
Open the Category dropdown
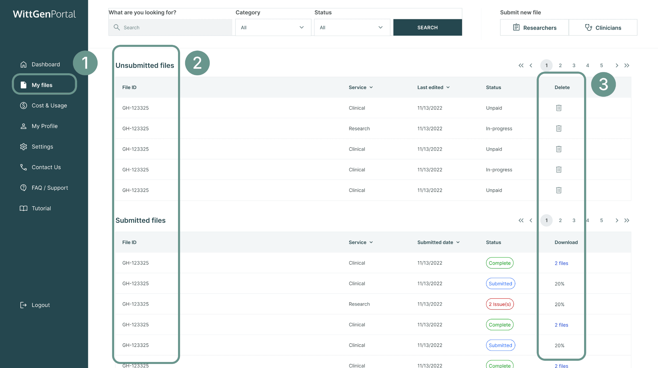(273, 28)
